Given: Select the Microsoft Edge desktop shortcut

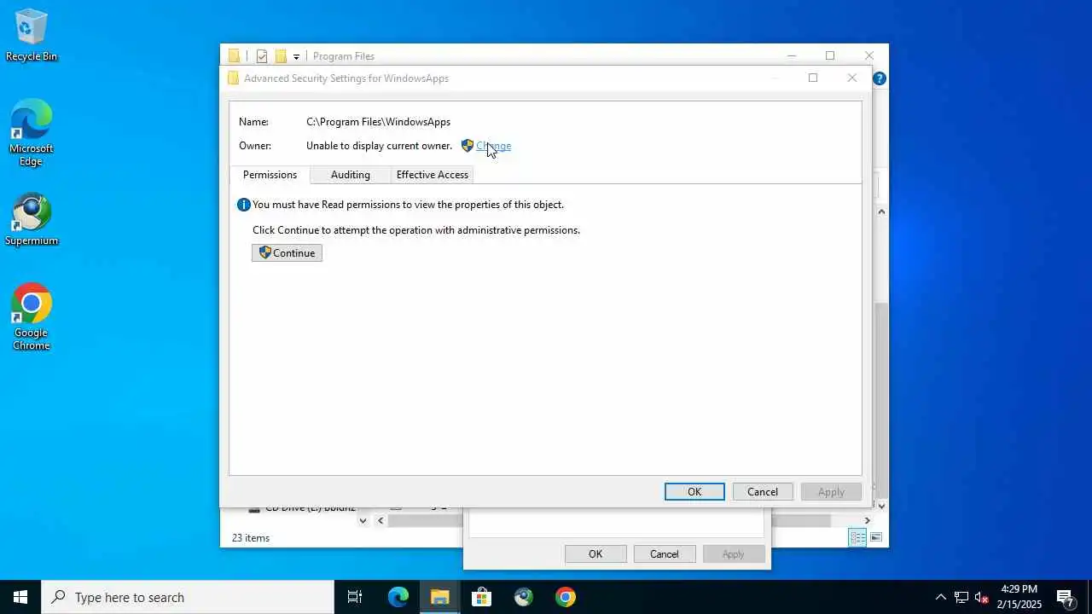Looking at the screenshot, I should [x=32, y=133].
